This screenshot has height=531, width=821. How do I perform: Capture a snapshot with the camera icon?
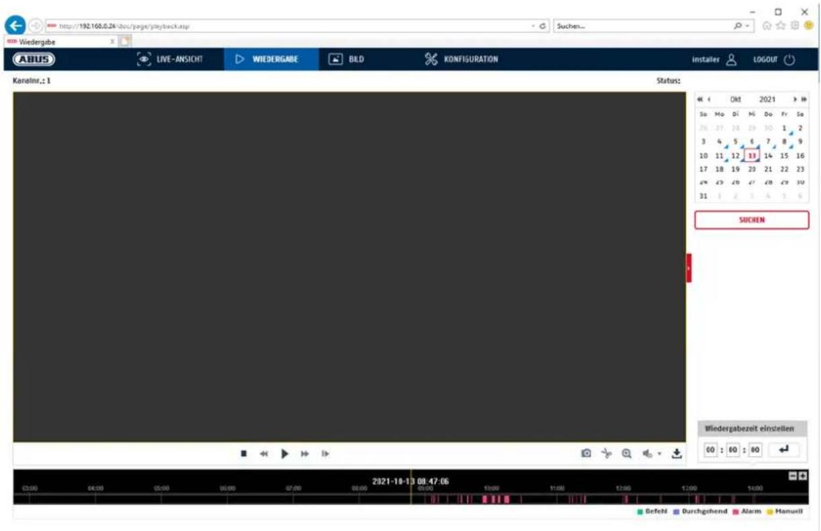(x=586, y=454)
